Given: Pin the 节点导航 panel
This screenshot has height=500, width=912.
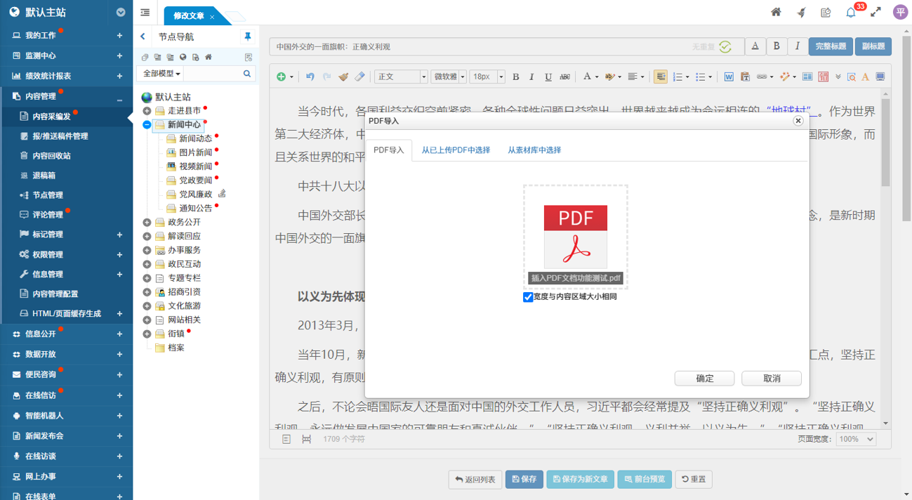Looking at the screenshot, I should coord(247,37).
